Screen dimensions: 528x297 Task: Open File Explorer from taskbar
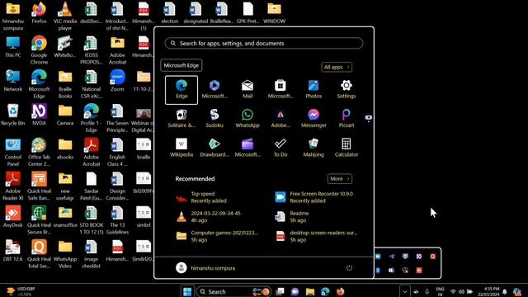click(310, 291)
